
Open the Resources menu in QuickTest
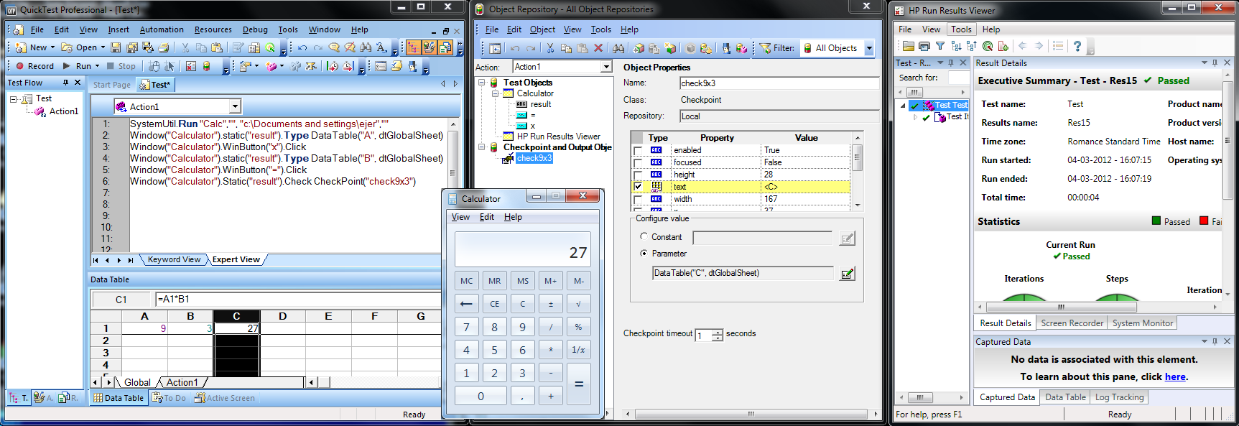213,29
